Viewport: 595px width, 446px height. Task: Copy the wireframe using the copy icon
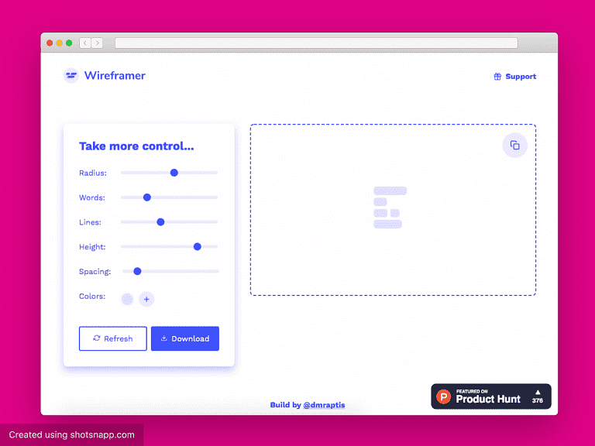[514, 146]
